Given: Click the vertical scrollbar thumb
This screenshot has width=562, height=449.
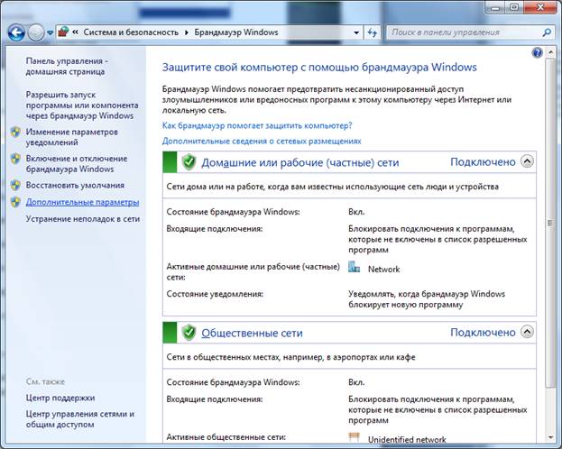Looking at the screenshot, I should click(550, 223).
